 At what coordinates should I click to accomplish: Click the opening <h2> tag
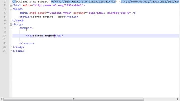click(29, 36)
